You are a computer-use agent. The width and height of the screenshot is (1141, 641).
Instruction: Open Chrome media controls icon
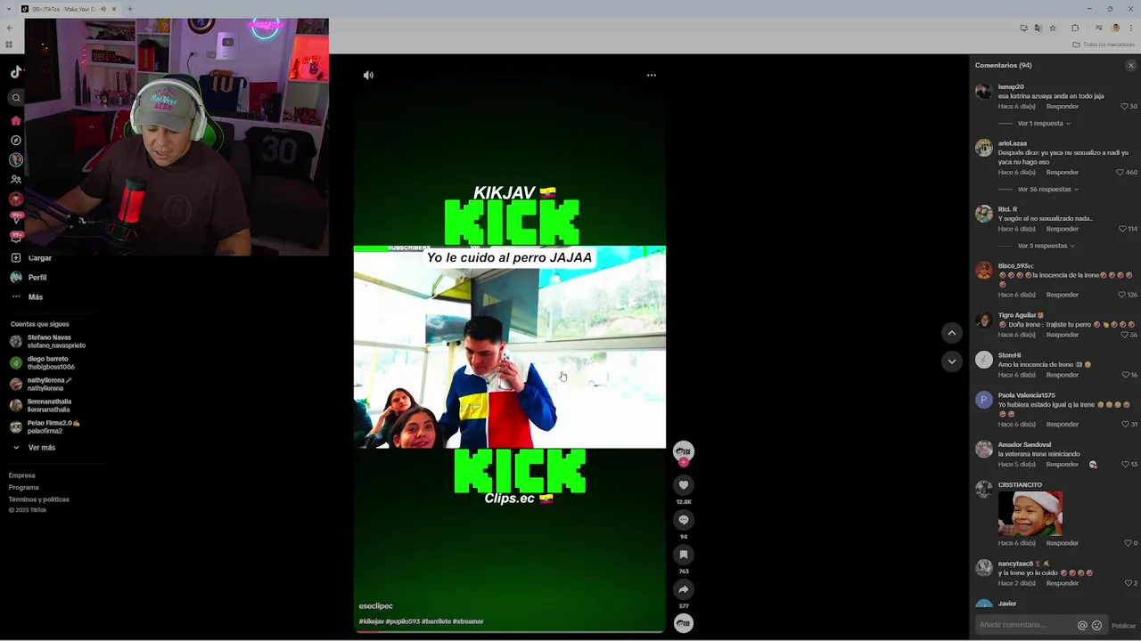coord(1098,28)
